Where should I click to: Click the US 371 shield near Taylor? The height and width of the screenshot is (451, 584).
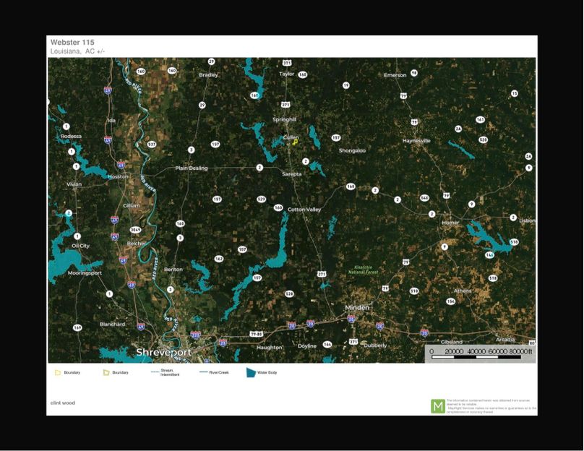click(x=287, y=63)
